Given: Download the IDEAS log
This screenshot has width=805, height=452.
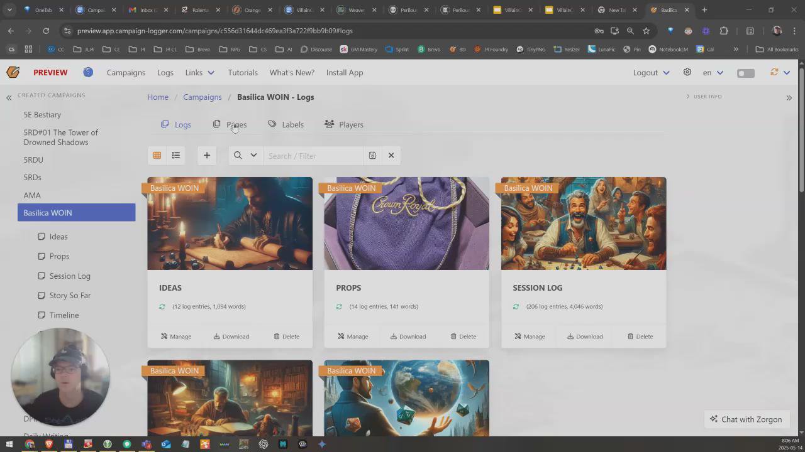Looking at the screenshot, I should click(231, 336).
